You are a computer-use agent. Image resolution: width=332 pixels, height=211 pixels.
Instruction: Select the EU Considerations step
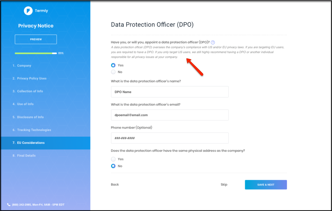pos(45,143)
